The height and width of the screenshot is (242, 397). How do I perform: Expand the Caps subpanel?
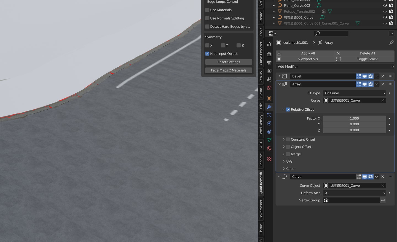(x=283, y=169)
